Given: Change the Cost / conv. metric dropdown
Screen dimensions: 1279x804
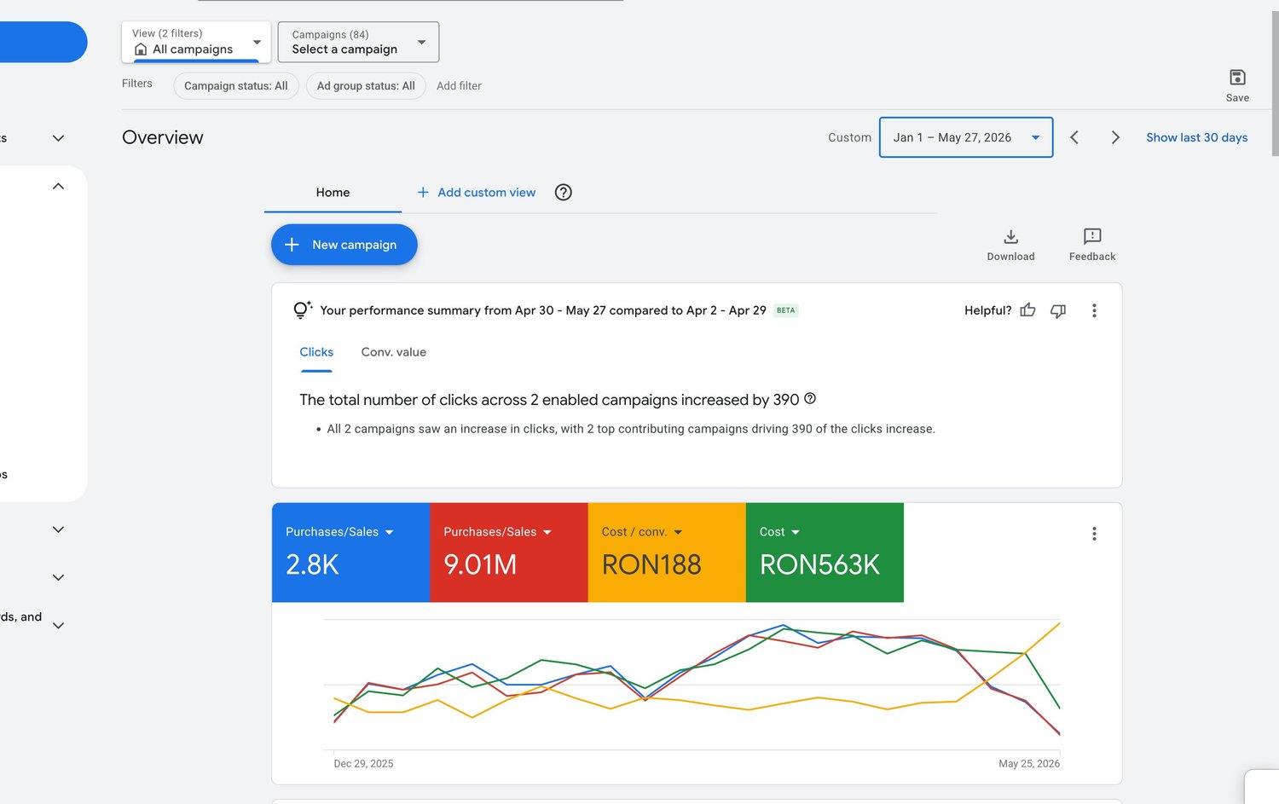Looking at the screenshot, I should (642, 532).
